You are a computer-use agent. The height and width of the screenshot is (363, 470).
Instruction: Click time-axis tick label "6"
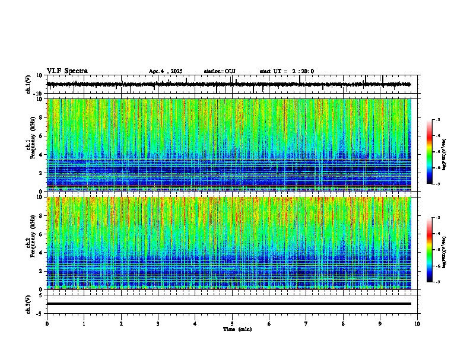pos(269,324)
